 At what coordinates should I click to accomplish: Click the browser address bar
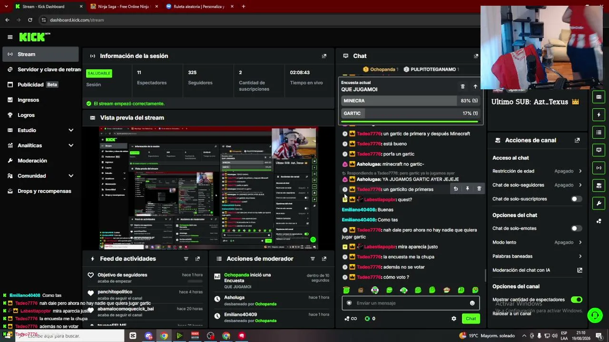[257, 20]
